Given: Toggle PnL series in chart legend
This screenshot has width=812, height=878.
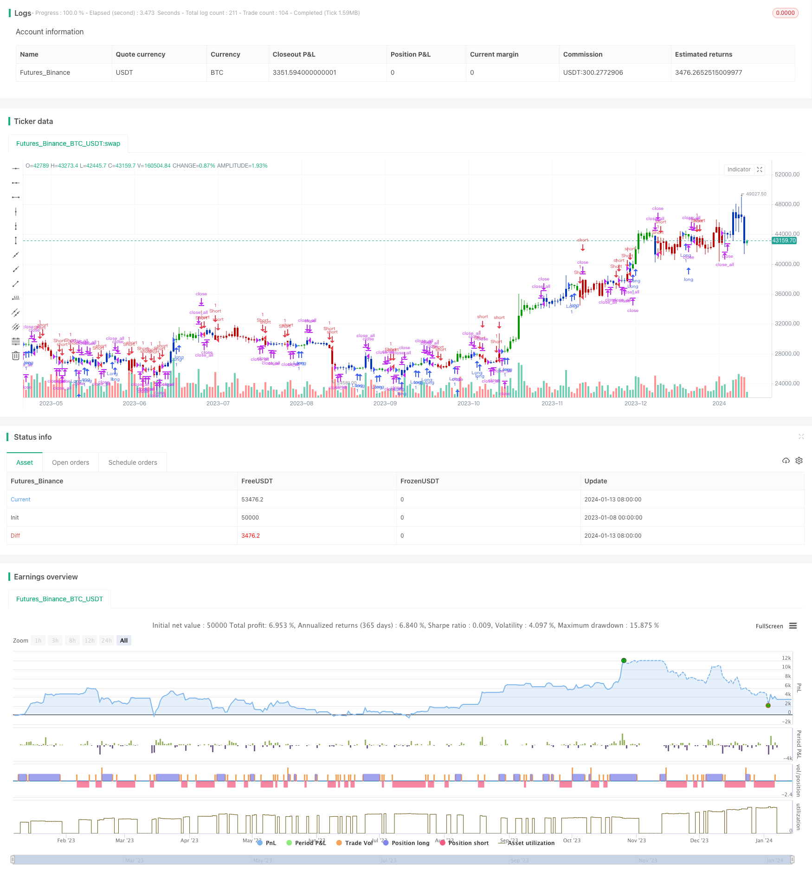Looking at the screenshot, I should click(266, 843).
